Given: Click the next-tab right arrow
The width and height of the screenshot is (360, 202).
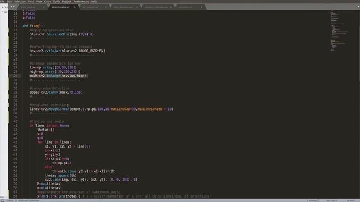Looking at the screenshot, I should 13,7.
